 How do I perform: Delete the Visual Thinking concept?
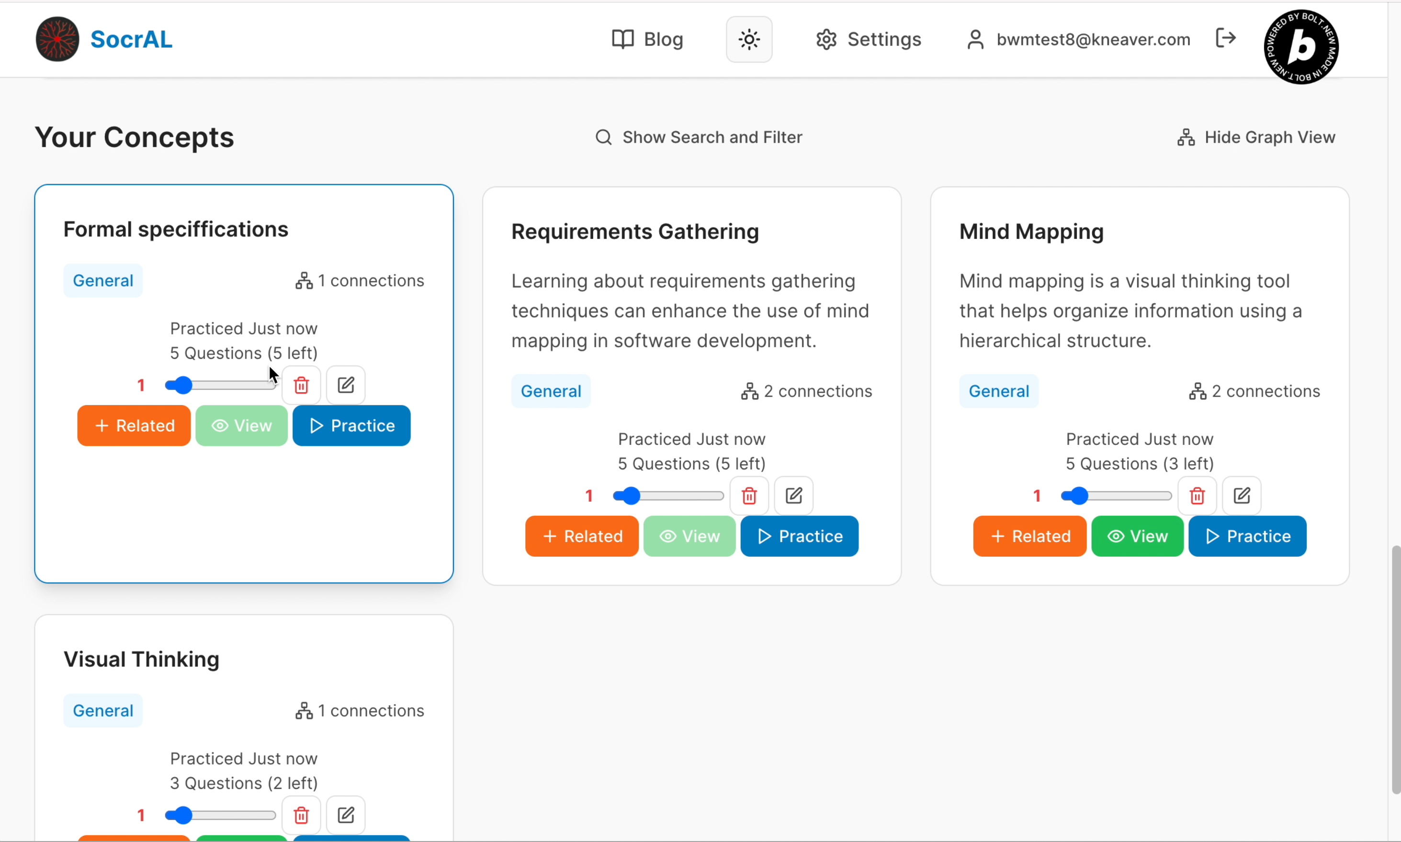[301, 815]
